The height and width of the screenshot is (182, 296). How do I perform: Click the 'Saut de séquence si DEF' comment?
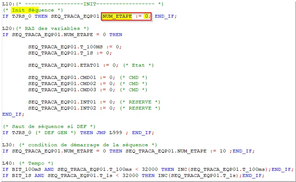pyautogui.click(x=49, y=126)
